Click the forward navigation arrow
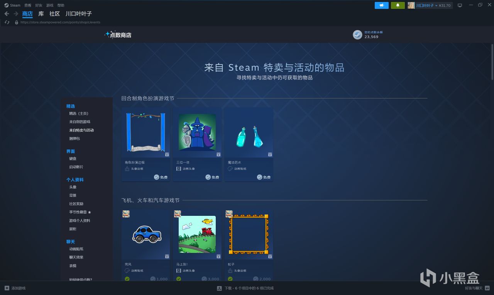 (16, 14)
